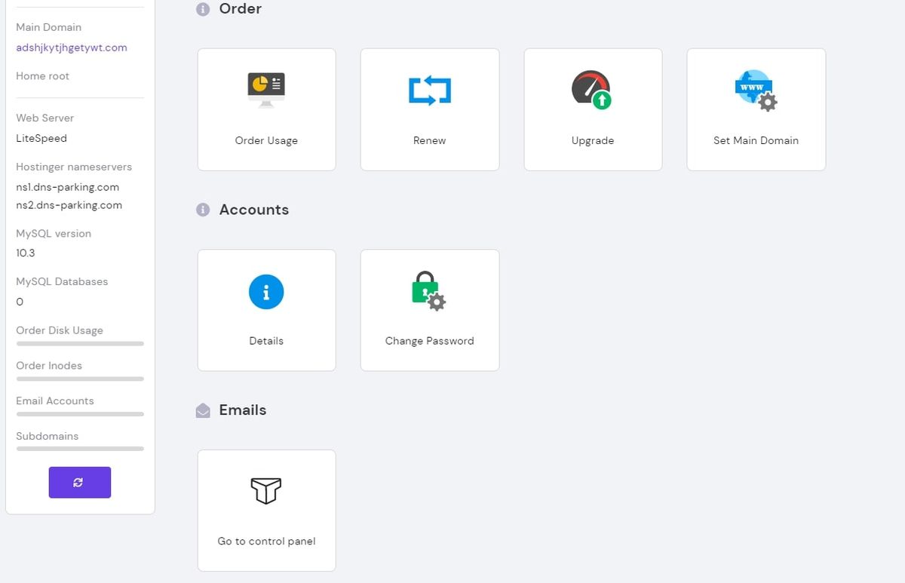Click the info icon beside Order heading

pos(202,9)
